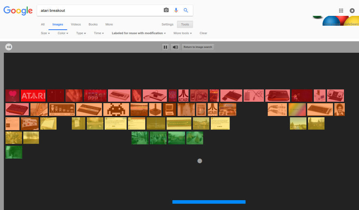Click the orange space invader brick
The height and width of the screenshot is (210, 359).
[116, 109]
